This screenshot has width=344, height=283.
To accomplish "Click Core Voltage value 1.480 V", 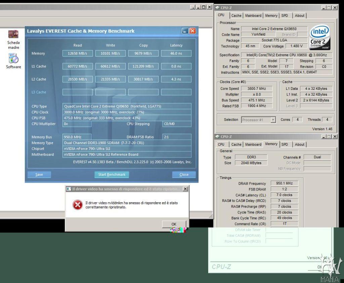I will 296,46.
